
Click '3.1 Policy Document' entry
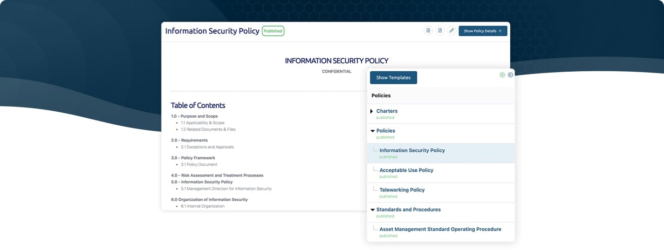coord(199,164)
